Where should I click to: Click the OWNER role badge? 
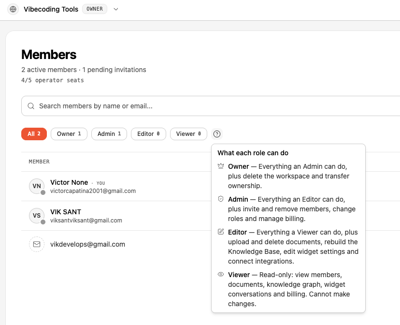click(x=95, y=9)
